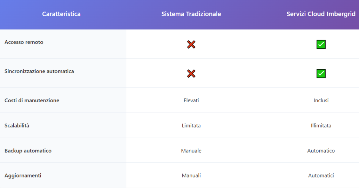Click the Servizi Cloud Imbergrid header
Image resolution: width=359 pixels, height=188 pixels.
(321, 14)
